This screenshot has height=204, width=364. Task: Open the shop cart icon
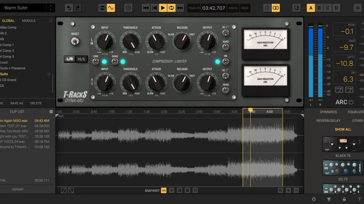[329, 199]
